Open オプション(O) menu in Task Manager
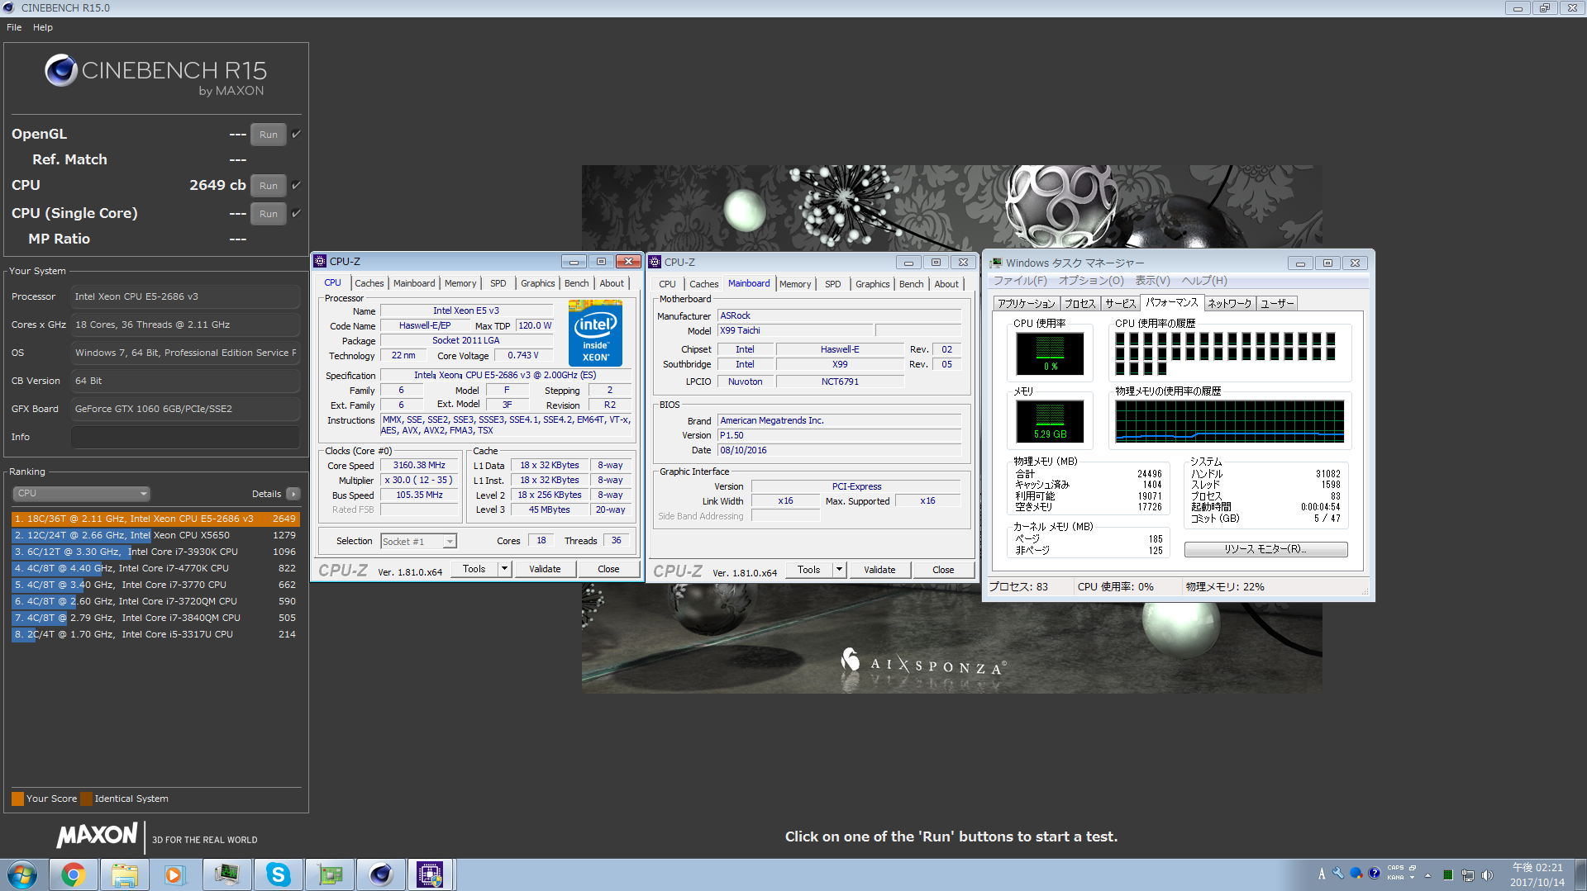1587x891 pixels. [x=1091, y=281]
